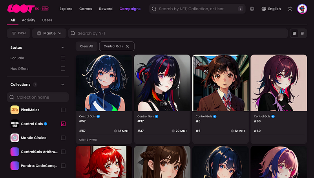Open NFT #60 purple-haired girl thumbnail
The image size is (314, 178).
tap(279, 83)
